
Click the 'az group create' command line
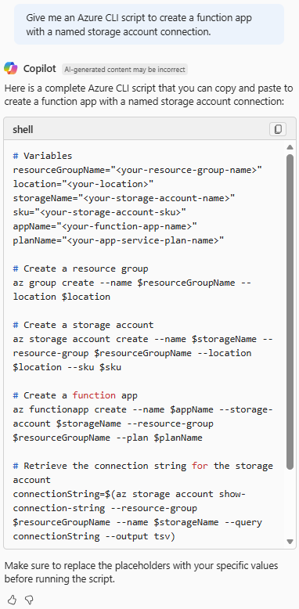coord(132,283)
